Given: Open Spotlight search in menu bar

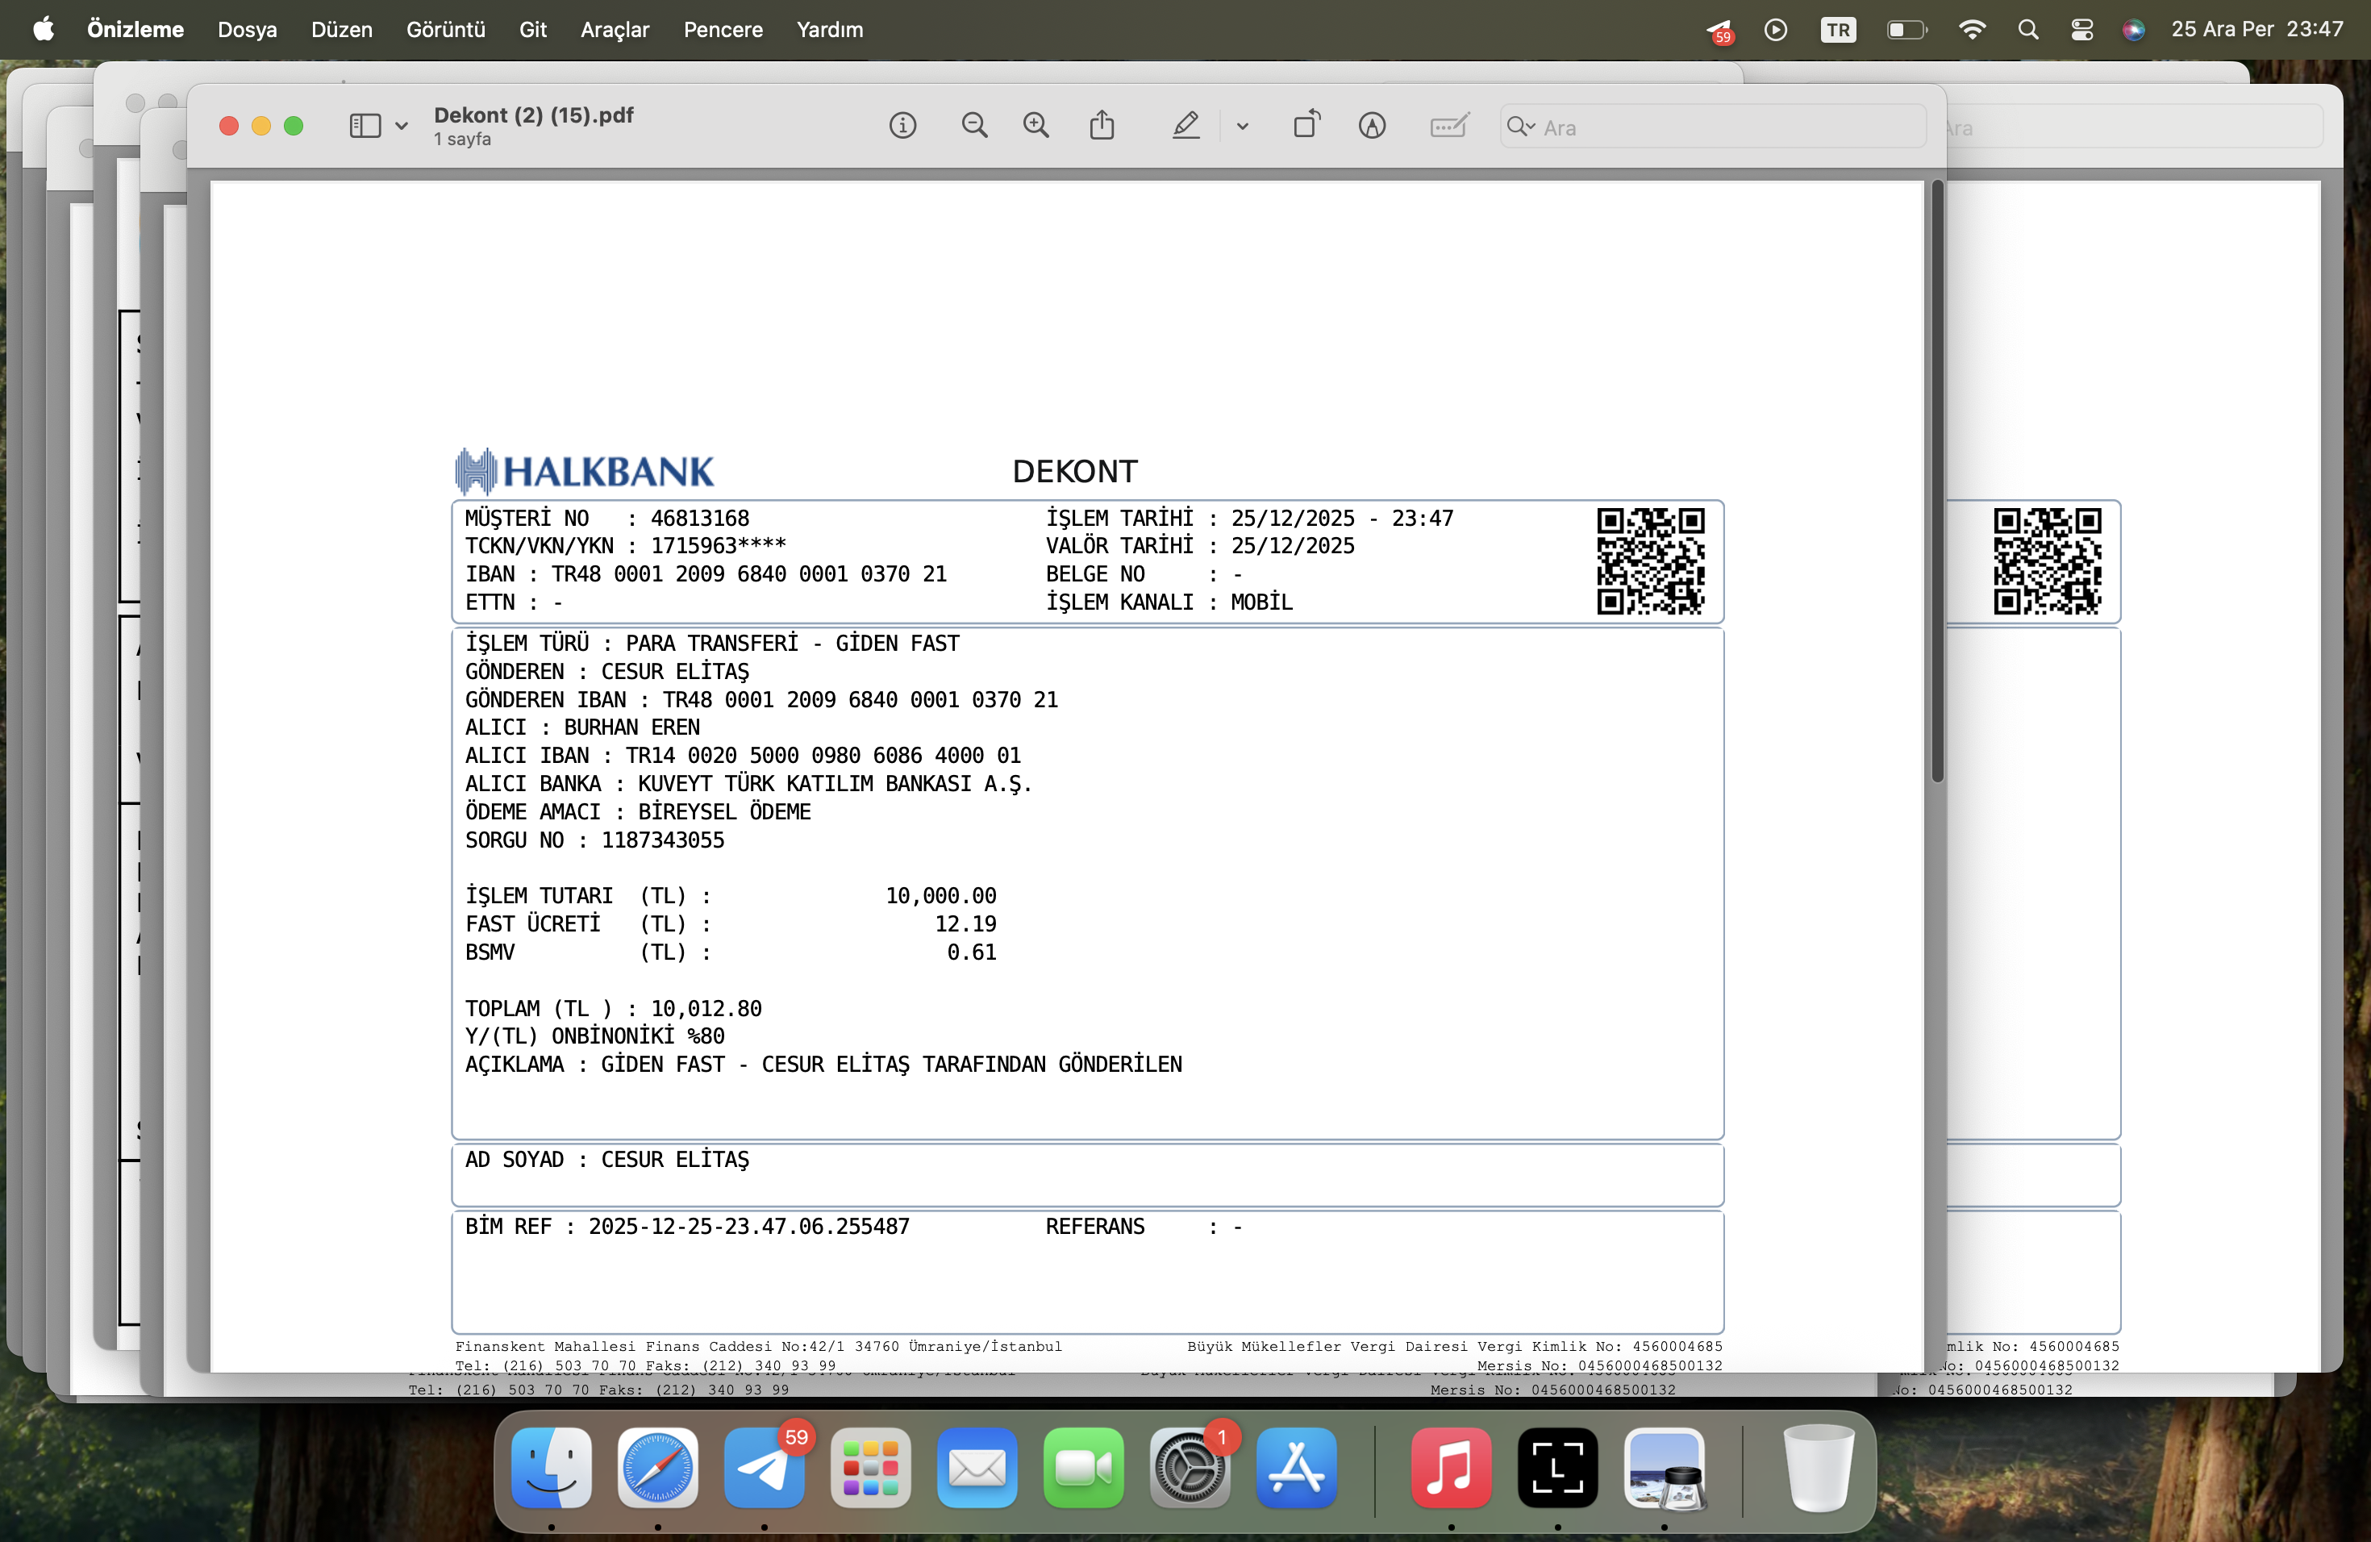Looking at the screenshot, I should point(2027,30).
